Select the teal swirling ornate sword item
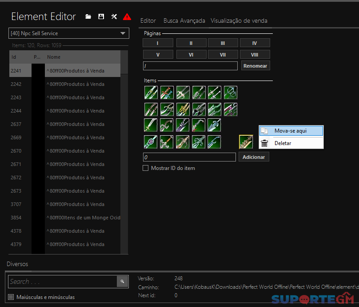 [x=199, y=142]
